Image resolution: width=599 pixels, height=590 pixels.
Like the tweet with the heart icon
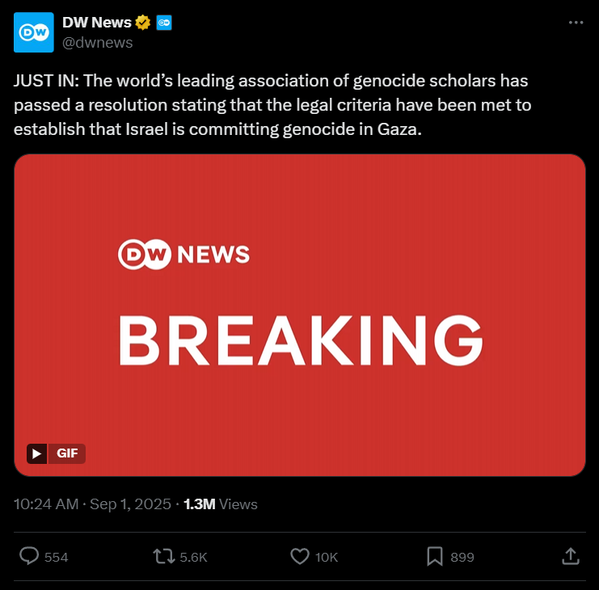(300, 556)
